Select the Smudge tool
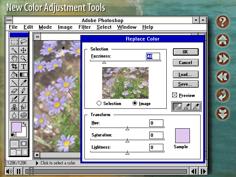Screen dimensions: 236x177 [24, 107]
